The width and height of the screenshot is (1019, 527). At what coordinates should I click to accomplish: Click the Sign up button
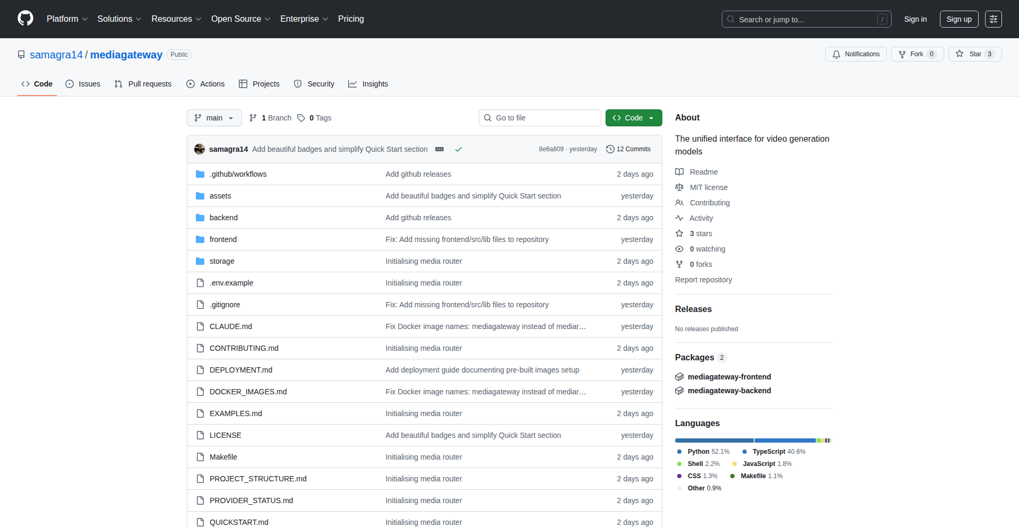[x=958, y=19]
